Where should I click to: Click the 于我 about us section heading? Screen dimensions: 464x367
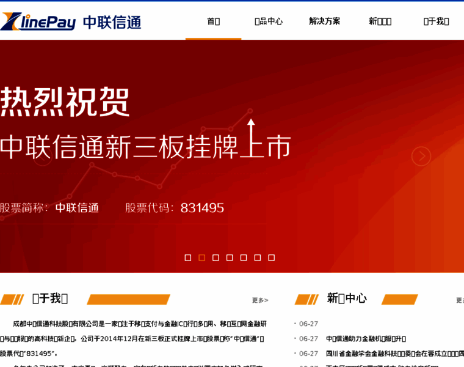click(50, 298)
